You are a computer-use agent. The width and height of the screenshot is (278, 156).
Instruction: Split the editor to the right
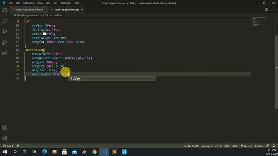click(266, 10)
